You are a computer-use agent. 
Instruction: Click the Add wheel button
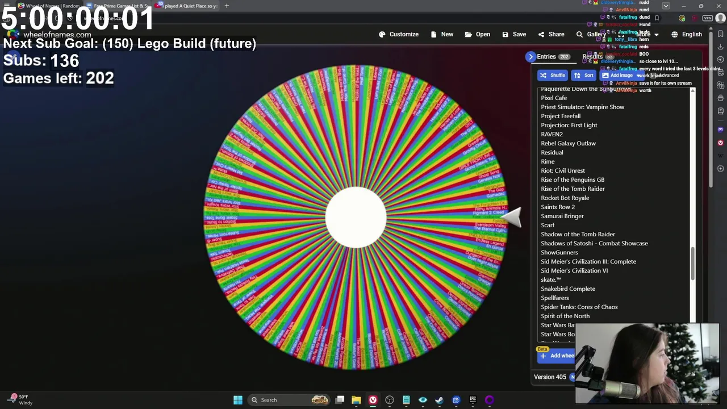(x=556, y=356)
